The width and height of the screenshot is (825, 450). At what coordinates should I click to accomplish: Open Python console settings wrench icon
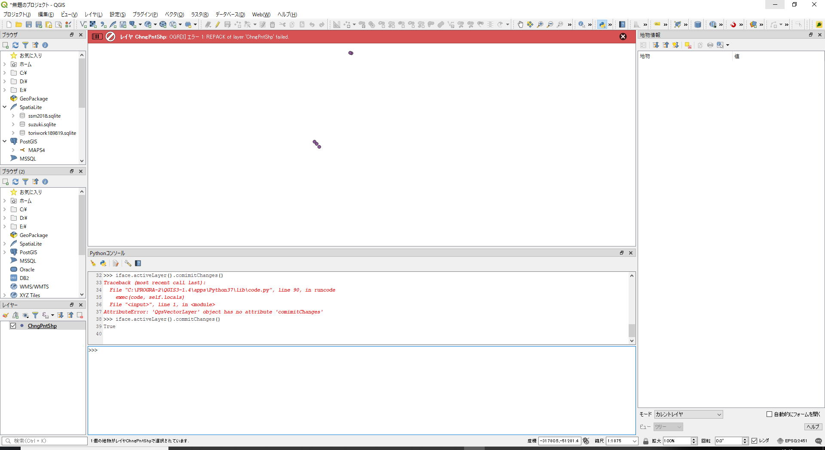click(x=128, y=263)
